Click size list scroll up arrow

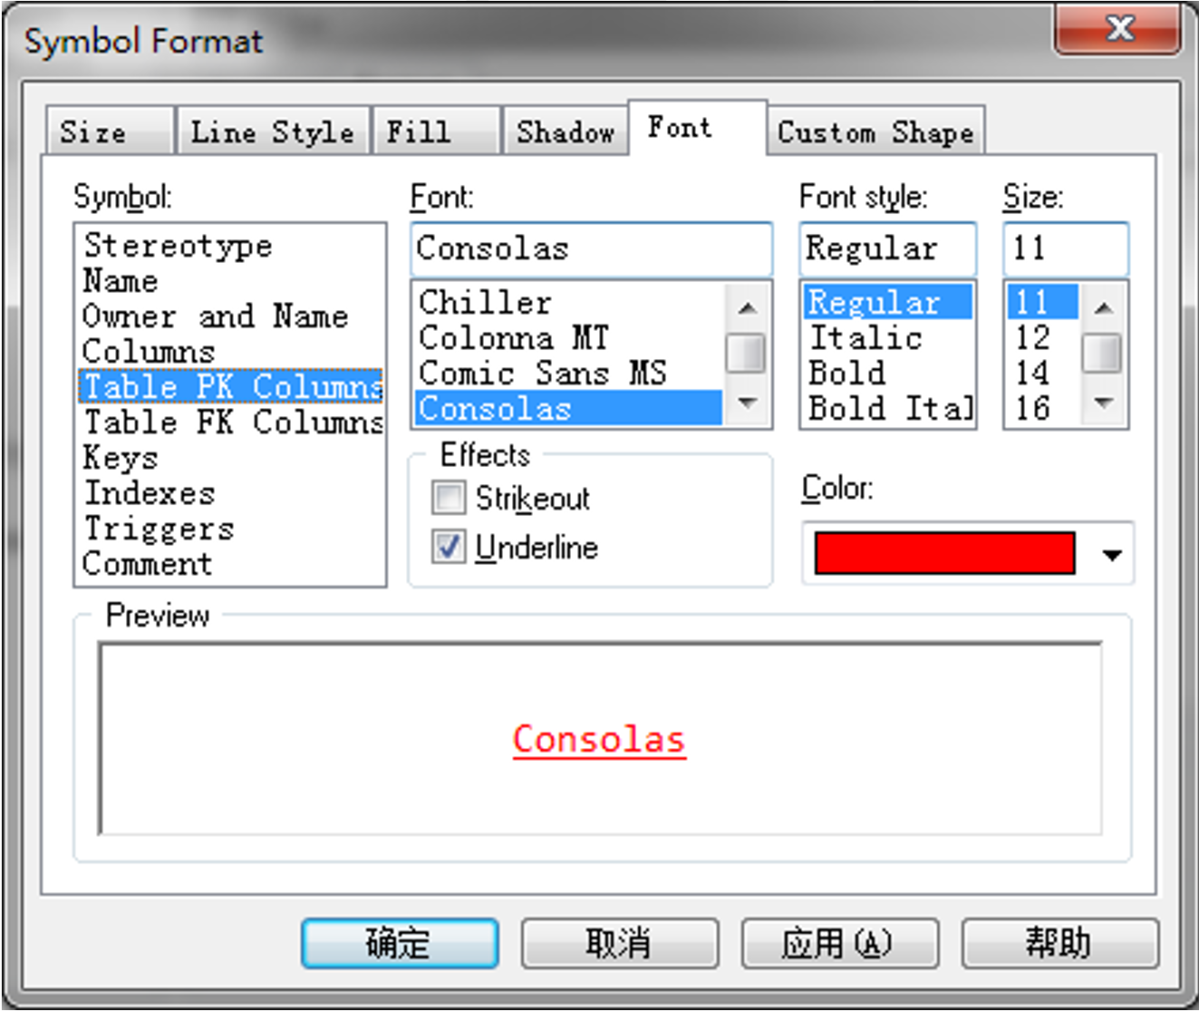click(x=1103, y=308)
